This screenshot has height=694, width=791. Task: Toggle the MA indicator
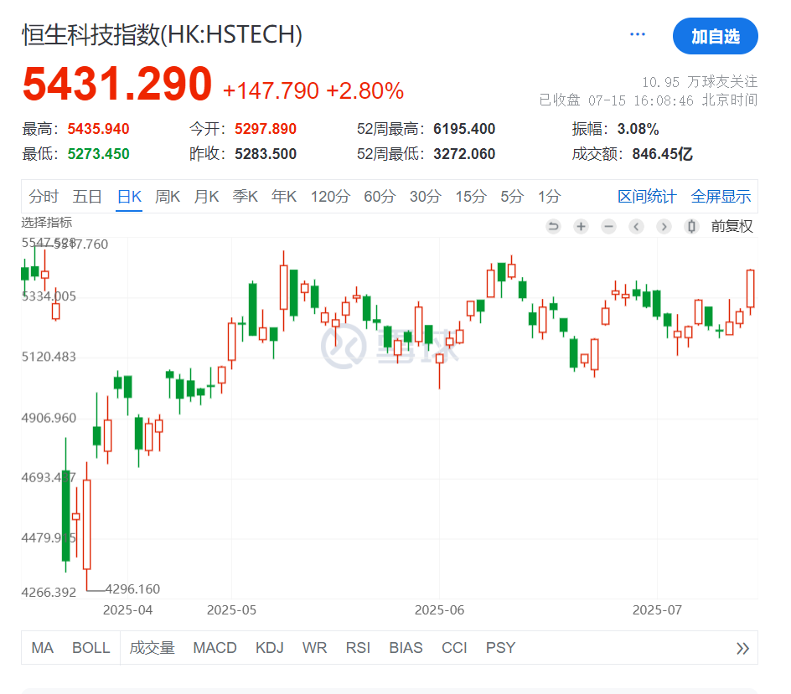(x=43, y=648)
